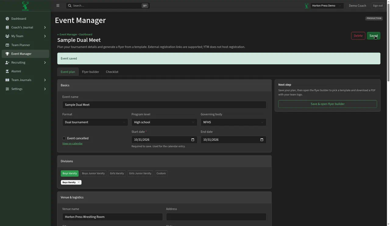
Task: Open the Governing body dropdown
Action: click(x=233, y=122)
